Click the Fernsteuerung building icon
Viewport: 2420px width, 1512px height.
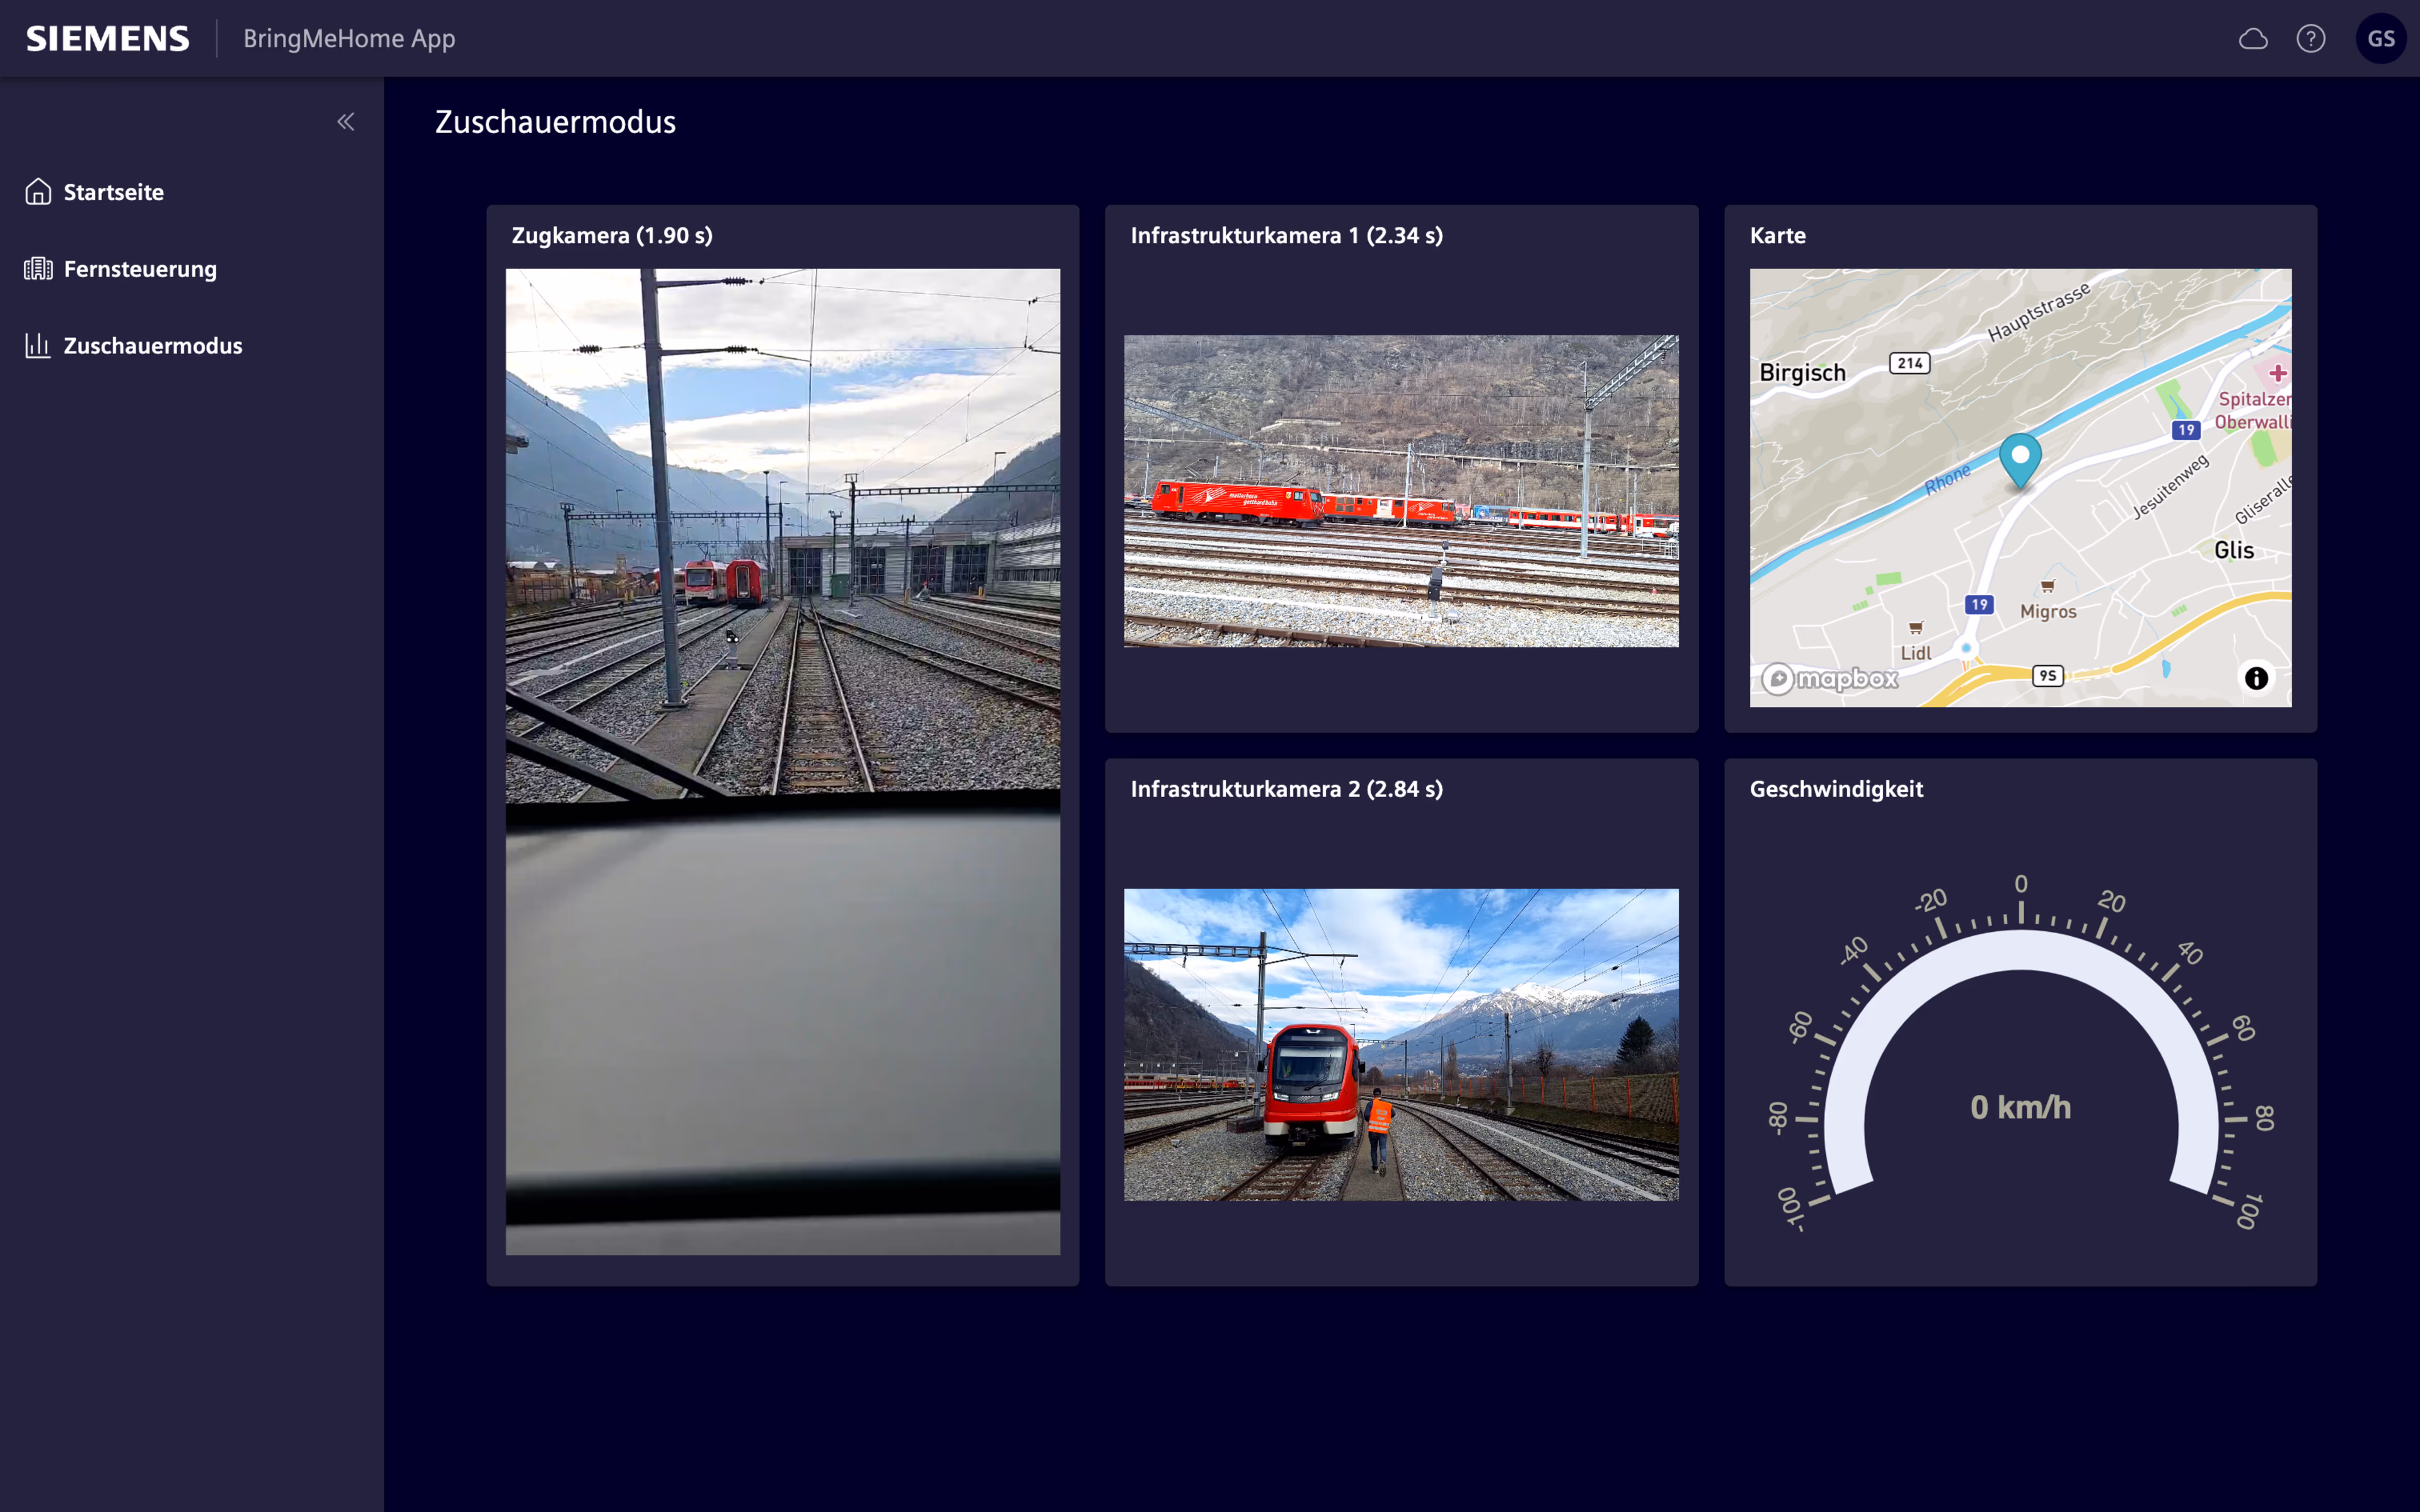coord(38,268)
